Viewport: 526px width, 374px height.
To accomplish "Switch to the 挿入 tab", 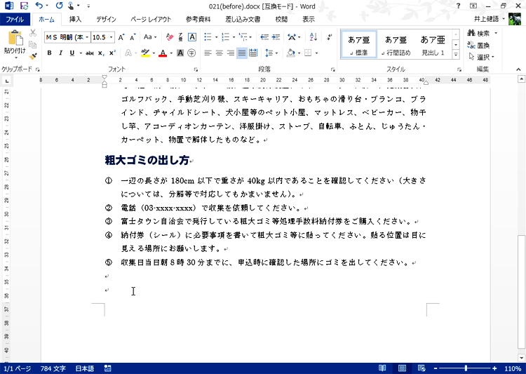I will pos(75,19).
